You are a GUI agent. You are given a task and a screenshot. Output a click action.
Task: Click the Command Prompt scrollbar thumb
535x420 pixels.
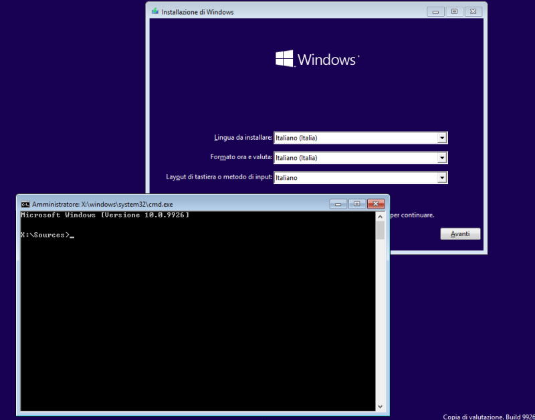point(381,230)
